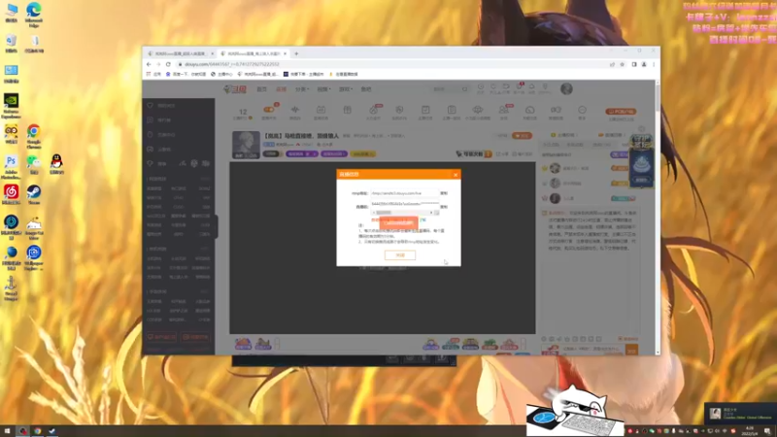Click the rtmp address input field
This screenshot has width=777, height=437.
pos(404,193)
